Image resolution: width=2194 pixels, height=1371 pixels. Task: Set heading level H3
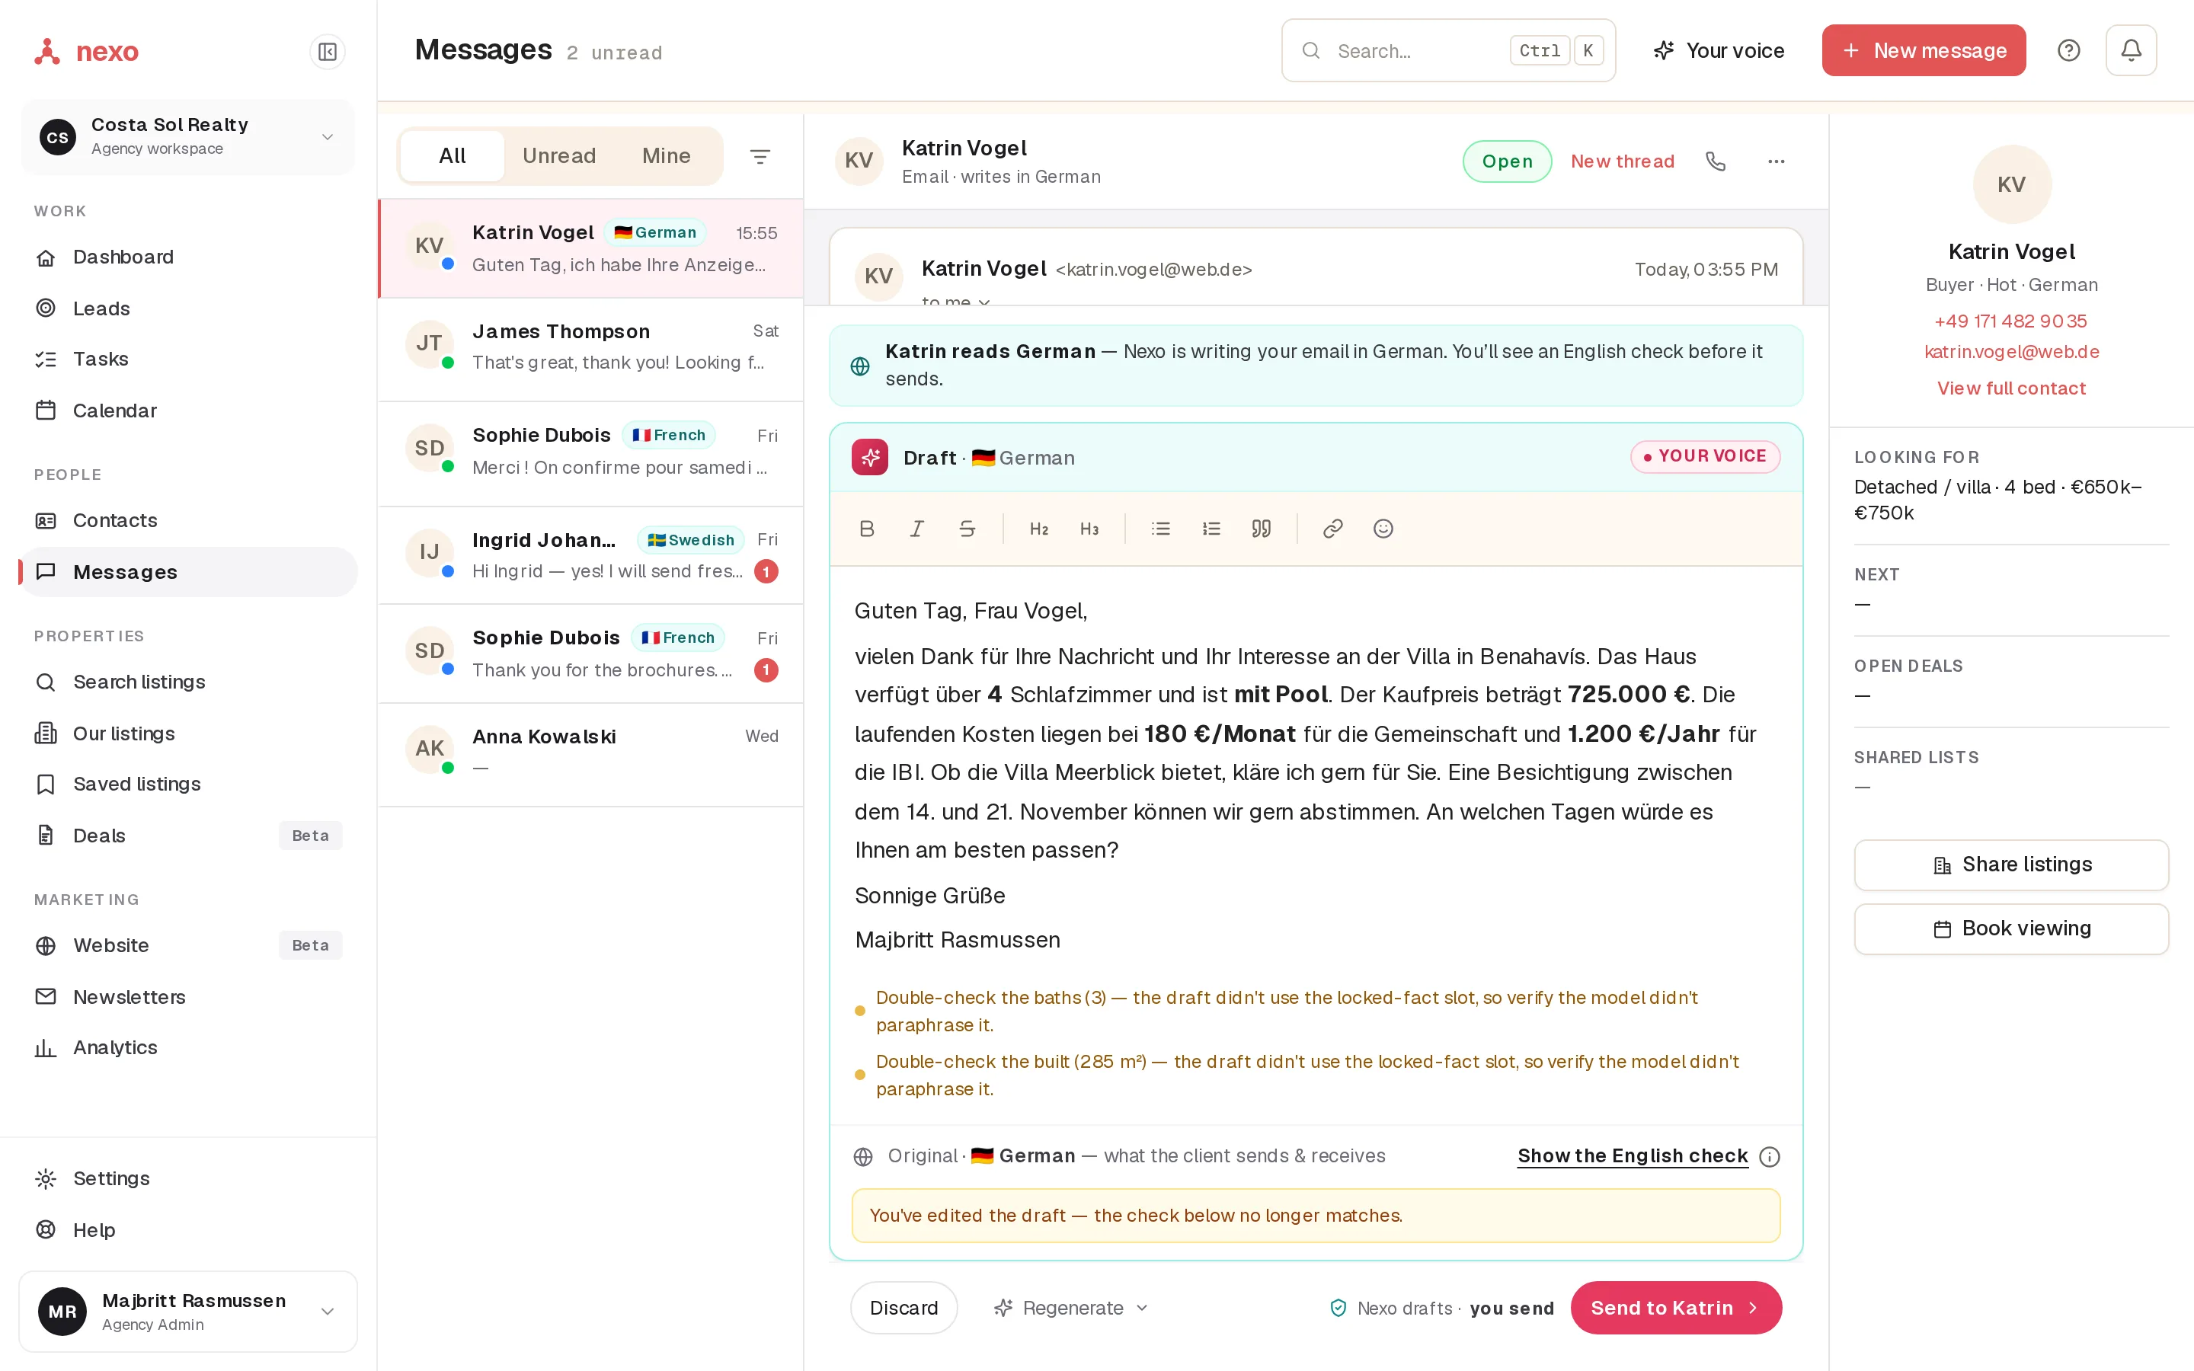coord(1089,529)
